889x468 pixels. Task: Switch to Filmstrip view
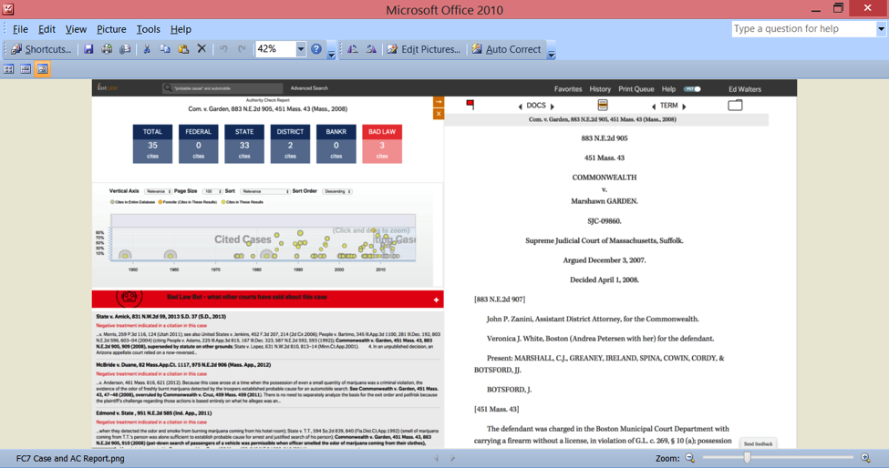(26, 69)
